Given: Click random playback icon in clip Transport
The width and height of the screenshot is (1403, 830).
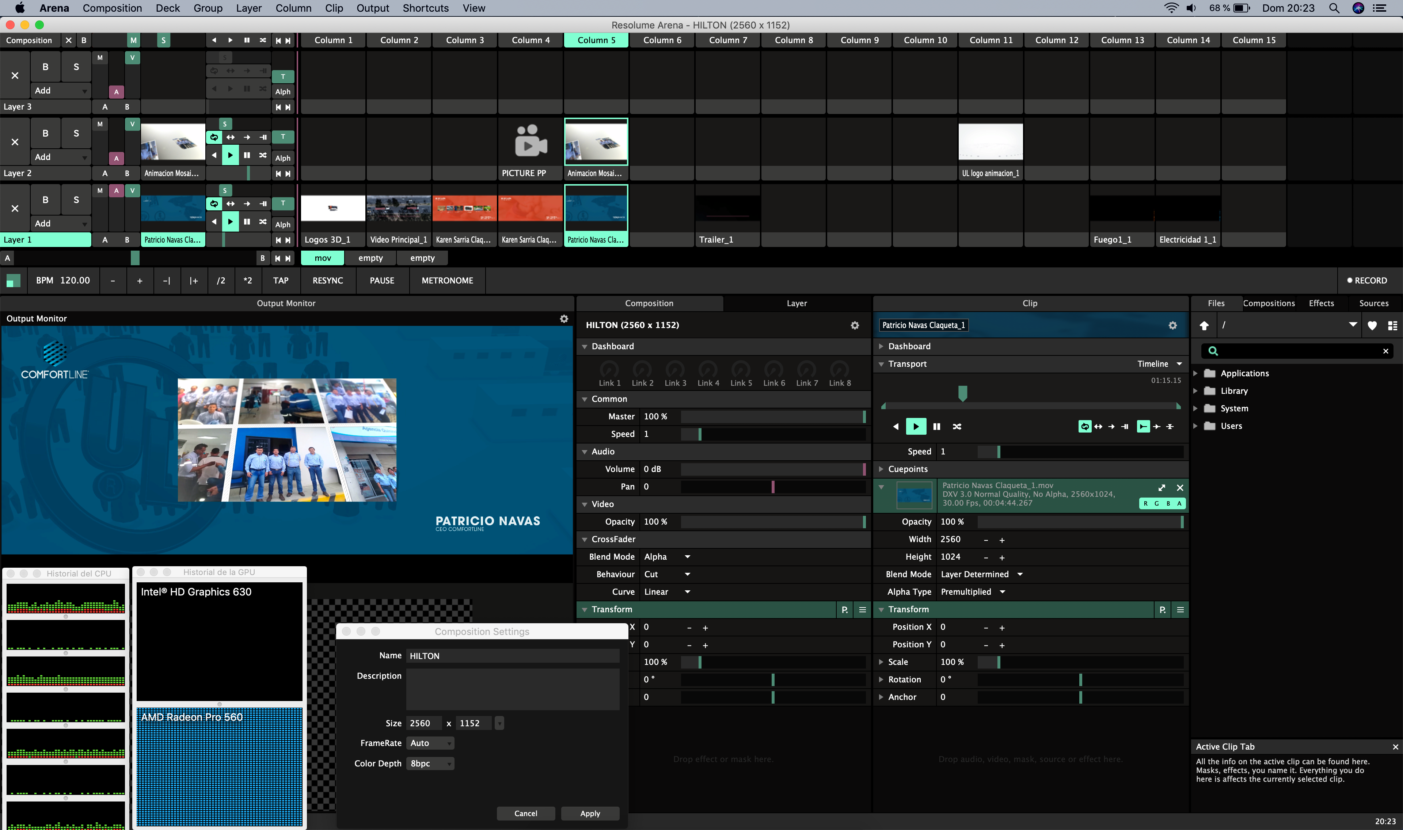Looking at the screenshot, I should (957, 427).
